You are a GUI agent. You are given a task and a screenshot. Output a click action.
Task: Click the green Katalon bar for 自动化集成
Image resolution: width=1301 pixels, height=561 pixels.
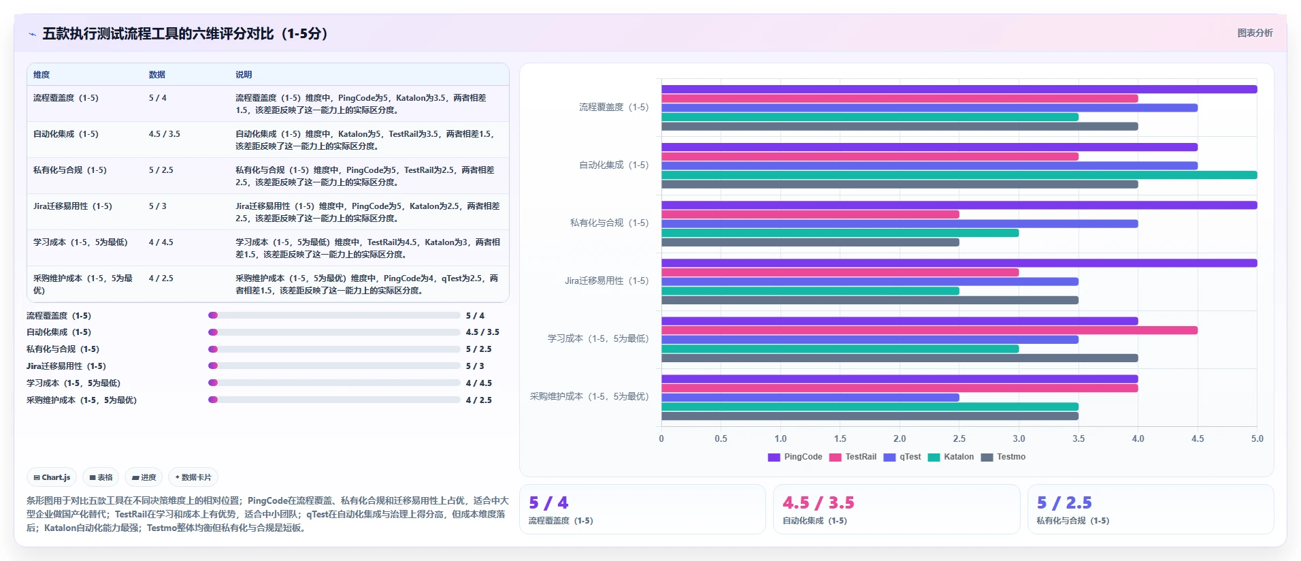click(x=959, y=175)
